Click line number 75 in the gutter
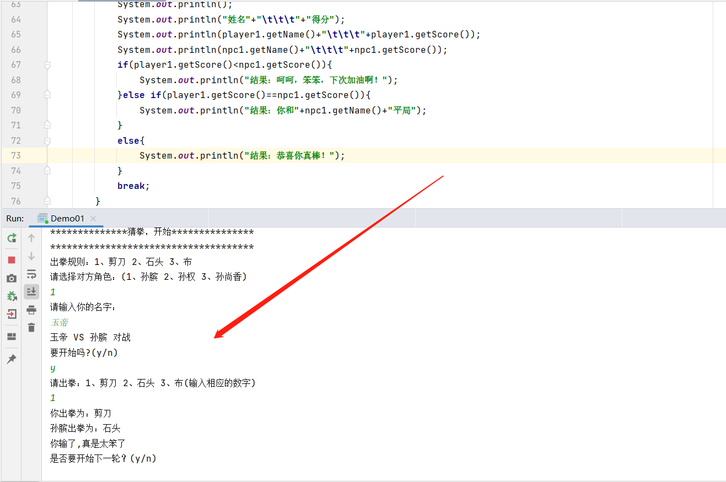 tap(16, 186)
